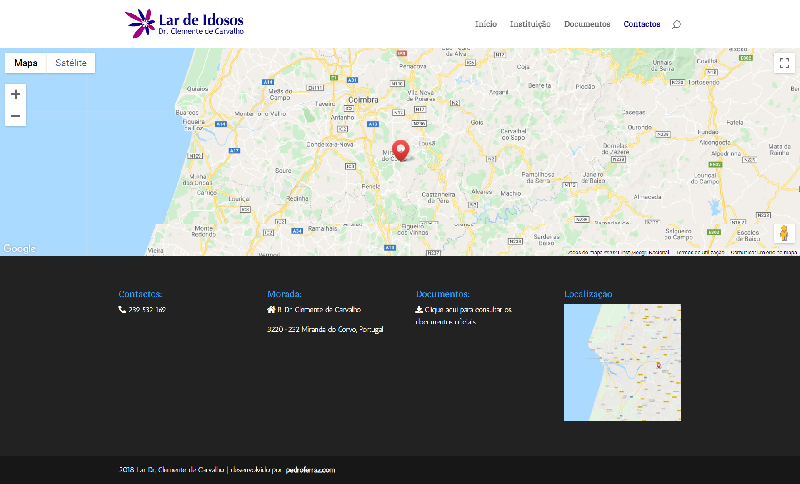Open the Instituição menu item
The image size is (800, 484).
[530, 24]
